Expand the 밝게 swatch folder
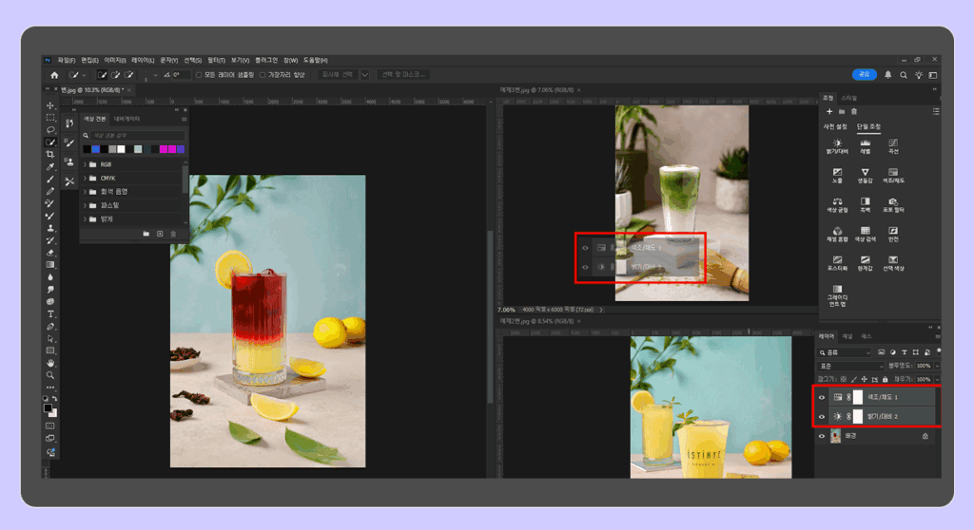 pyautogui.click(x=85, y=219)
